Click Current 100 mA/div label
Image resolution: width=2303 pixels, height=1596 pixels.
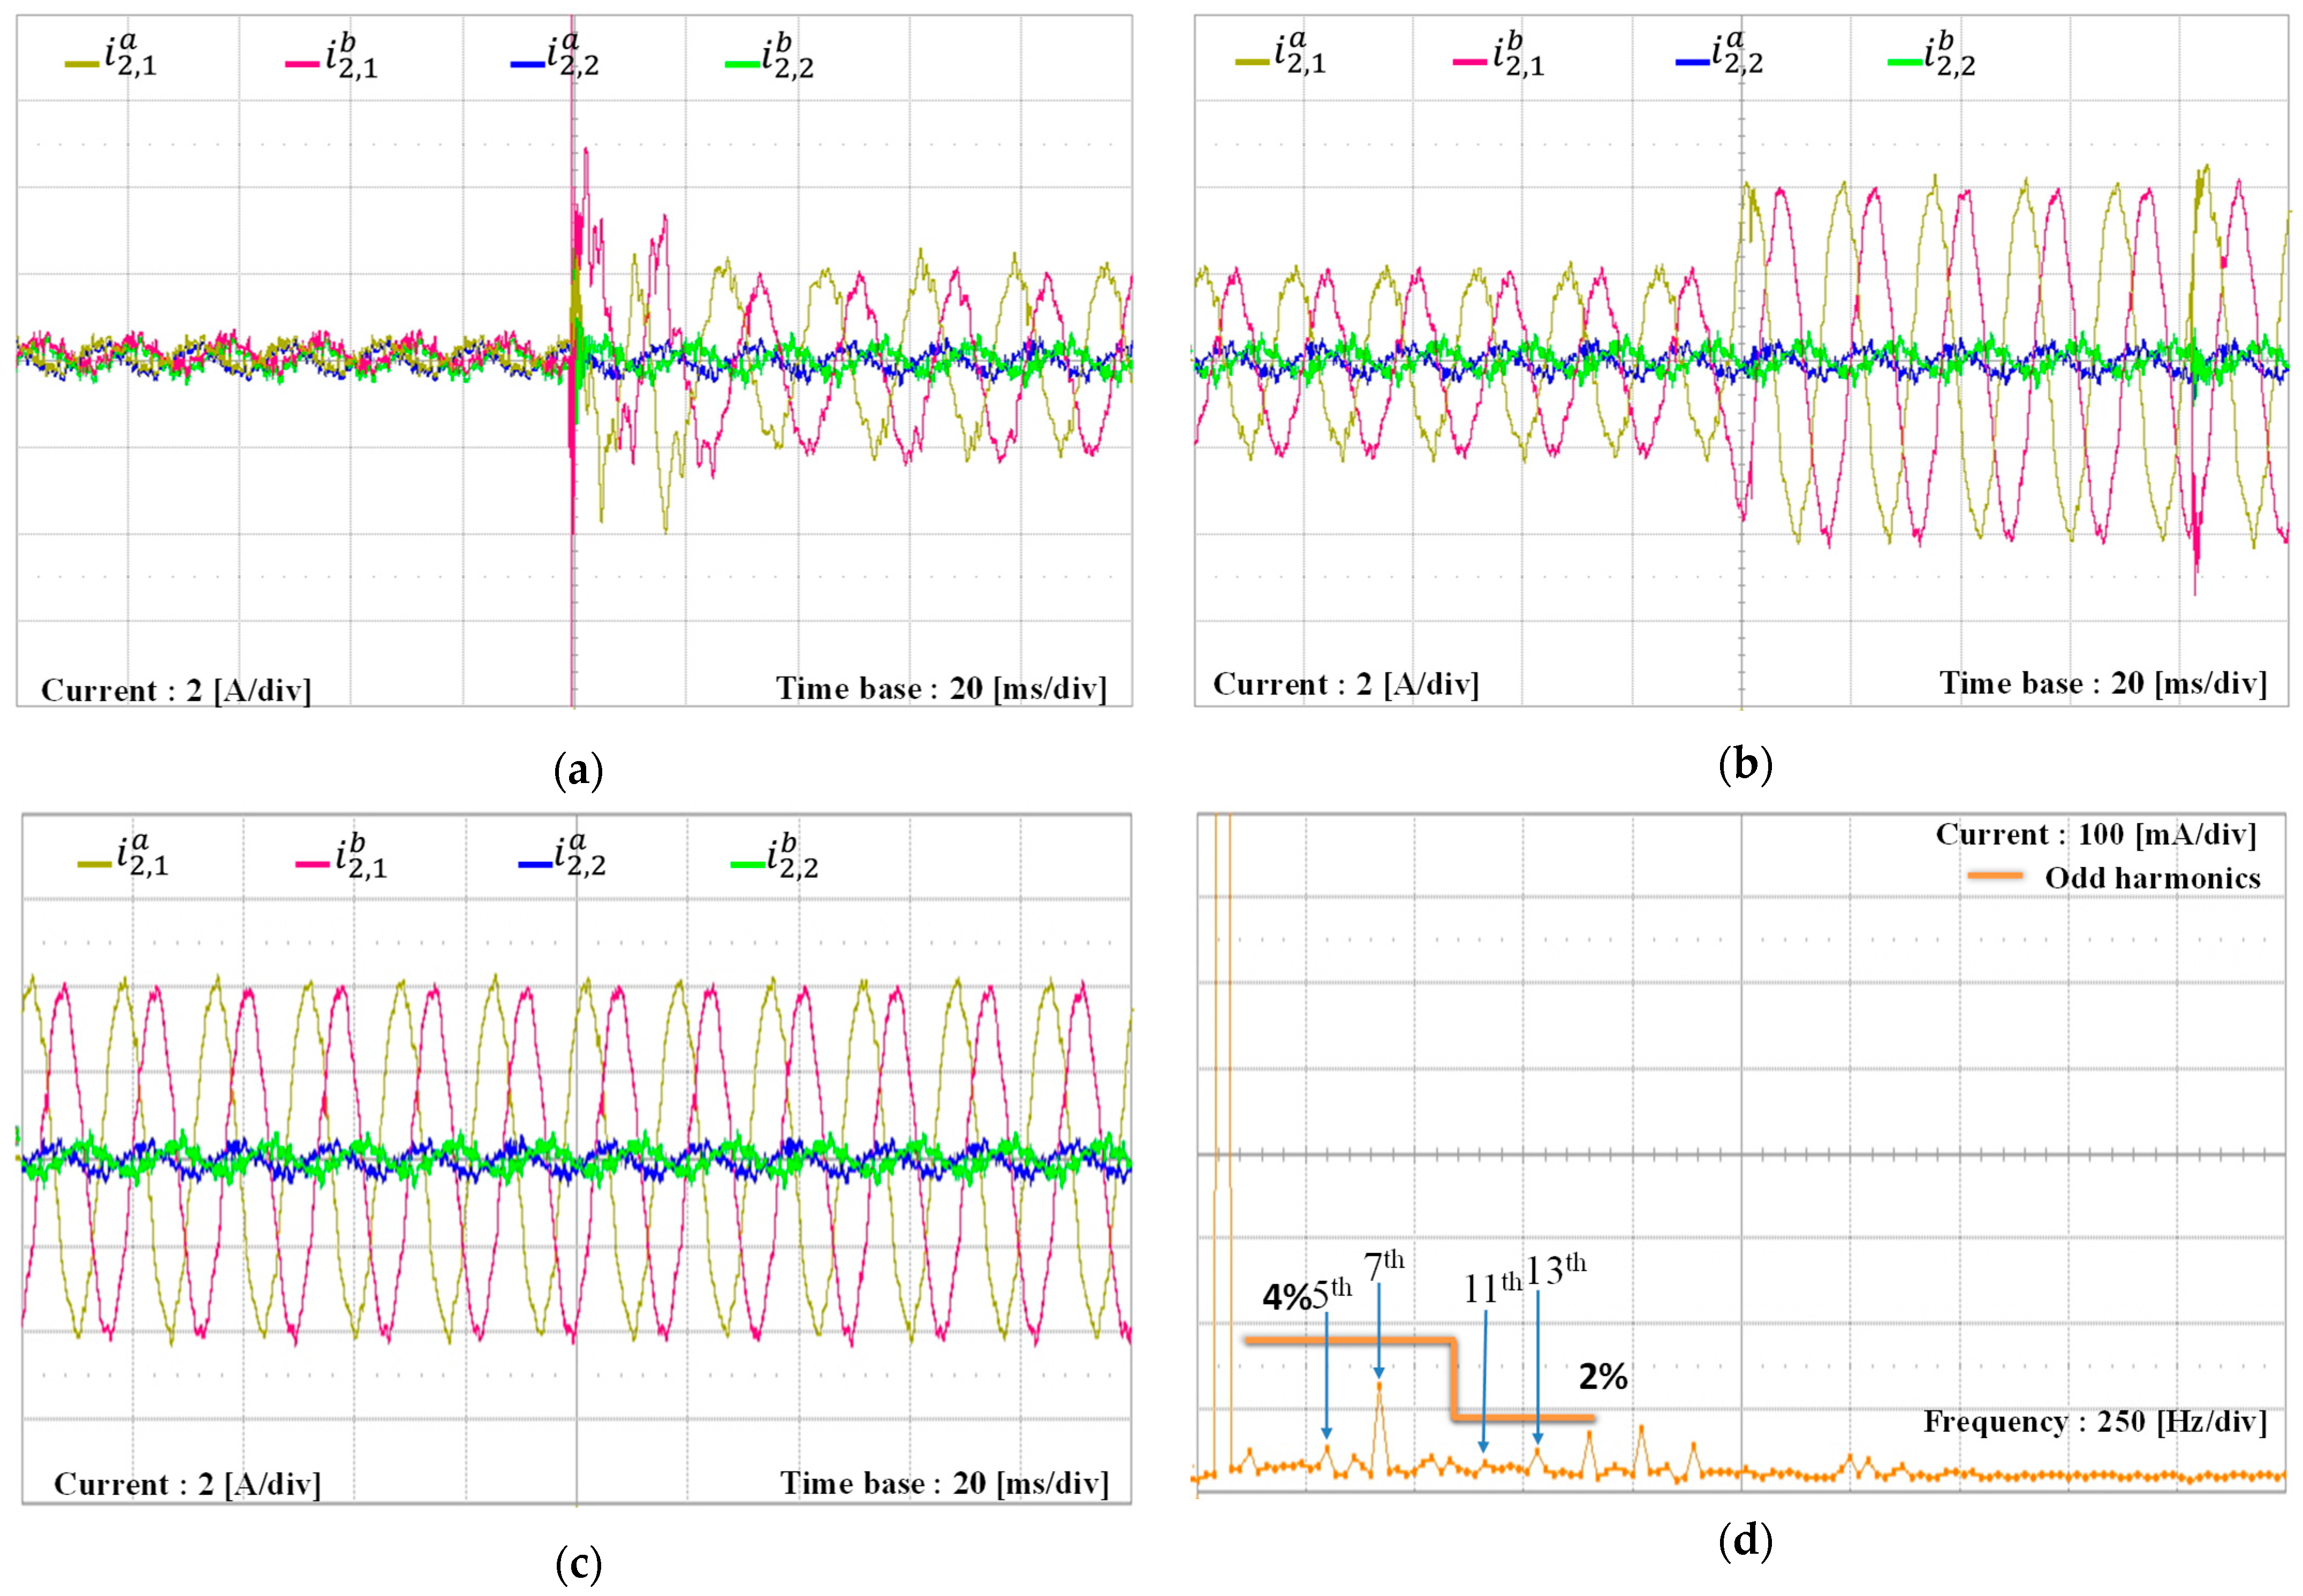(x=2096, y=834)
